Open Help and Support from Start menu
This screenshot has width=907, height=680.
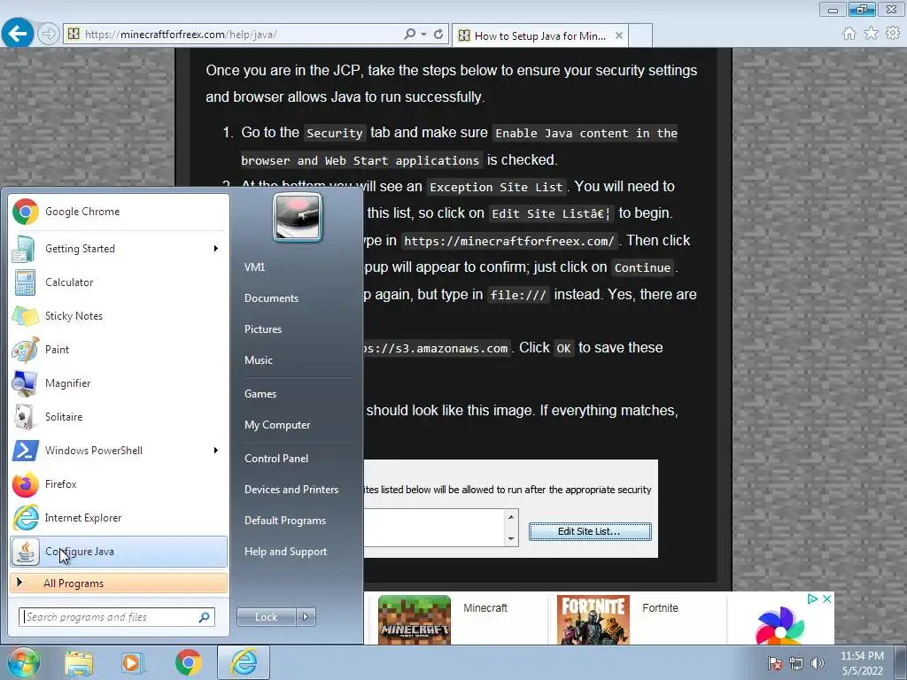pyautogui.click(x=285, y=552)
